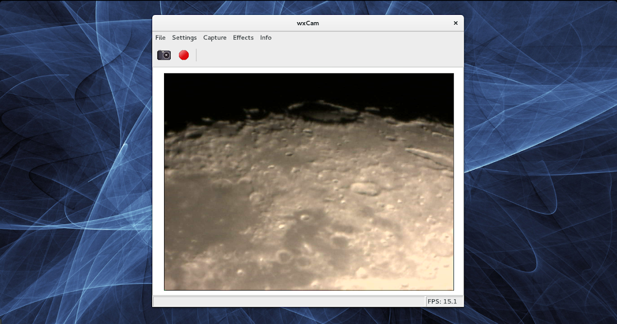View program details via the Info menu
617x324 pixels.
(x=265, y=38)
